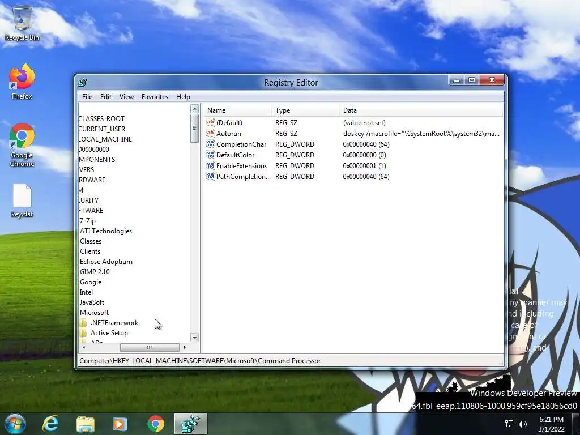Select the Clients key in tree
This screenshot has height=435, width=580.
click(x=90, y=251)
